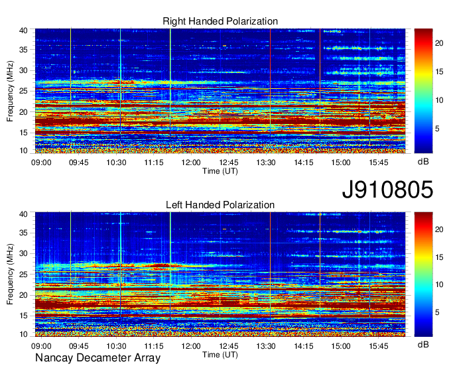Click the top plot's 'Time (UT)' axis label
The width and height of the screenshot is (451, 366).
(x=220, y=171)
